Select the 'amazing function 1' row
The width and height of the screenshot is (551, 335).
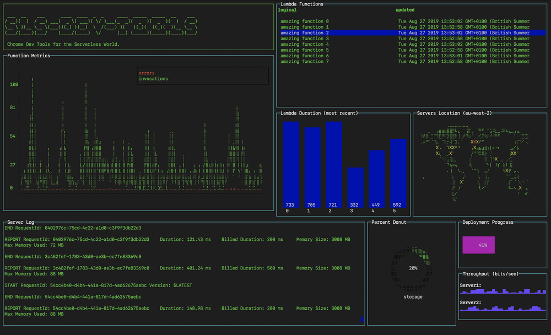point(413,27)
